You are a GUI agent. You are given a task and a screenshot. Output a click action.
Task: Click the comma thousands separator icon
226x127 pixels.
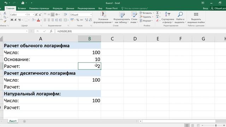82,20
